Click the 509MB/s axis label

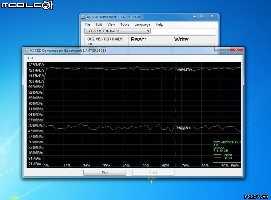click(x=36, y=125)
